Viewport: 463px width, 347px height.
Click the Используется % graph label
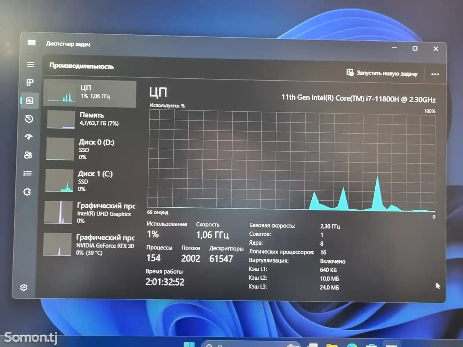pos(167,106)
